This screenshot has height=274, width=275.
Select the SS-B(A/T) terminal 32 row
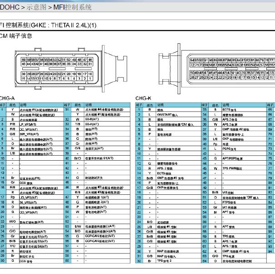click(x=97, y=119)
